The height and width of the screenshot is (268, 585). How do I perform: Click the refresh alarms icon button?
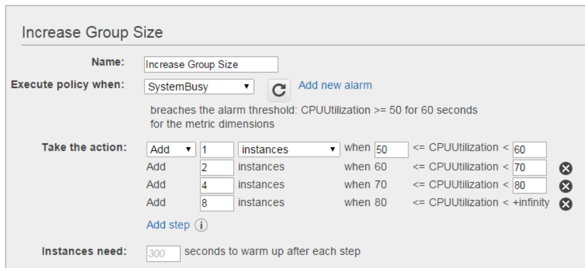point(279,91)
